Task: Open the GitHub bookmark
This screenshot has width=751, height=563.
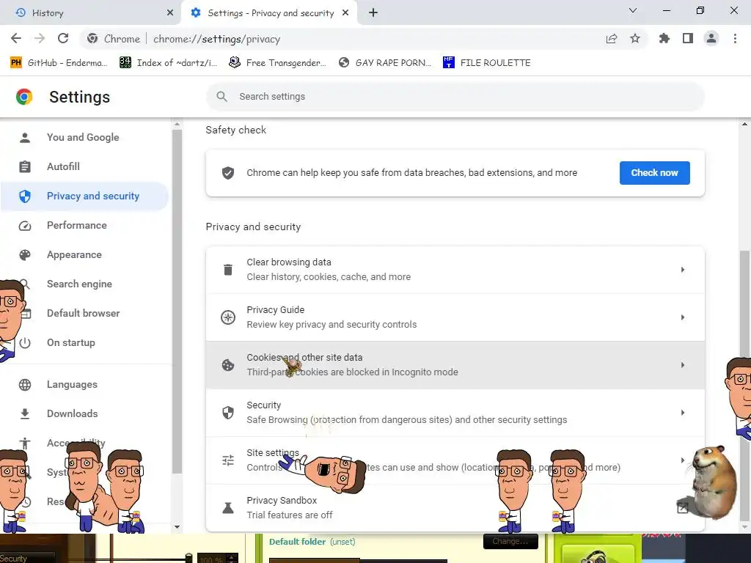Action: [x=59, y=63]
